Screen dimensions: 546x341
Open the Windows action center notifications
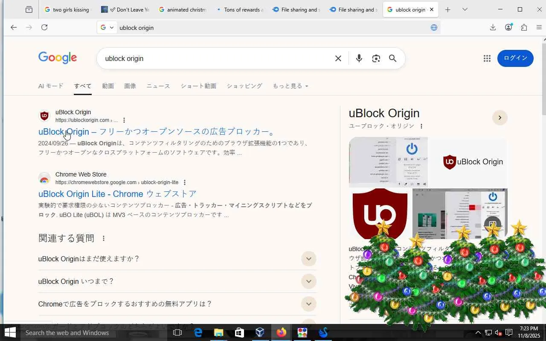[509, 332]
